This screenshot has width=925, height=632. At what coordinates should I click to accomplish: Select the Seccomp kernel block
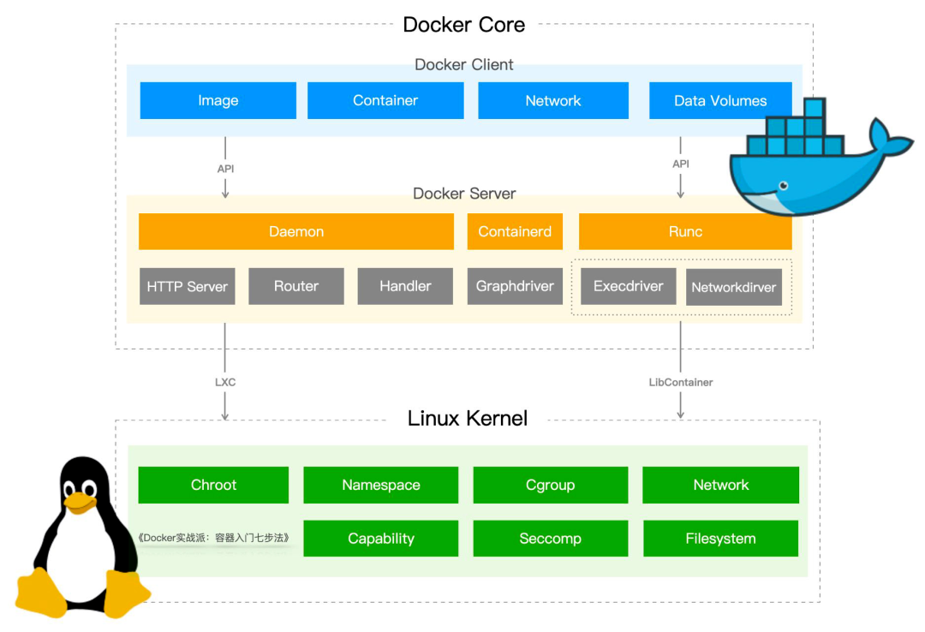[551, 538]
